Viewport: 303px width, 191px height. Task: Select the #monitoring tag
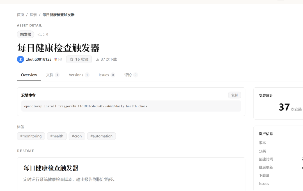(31, 136)
